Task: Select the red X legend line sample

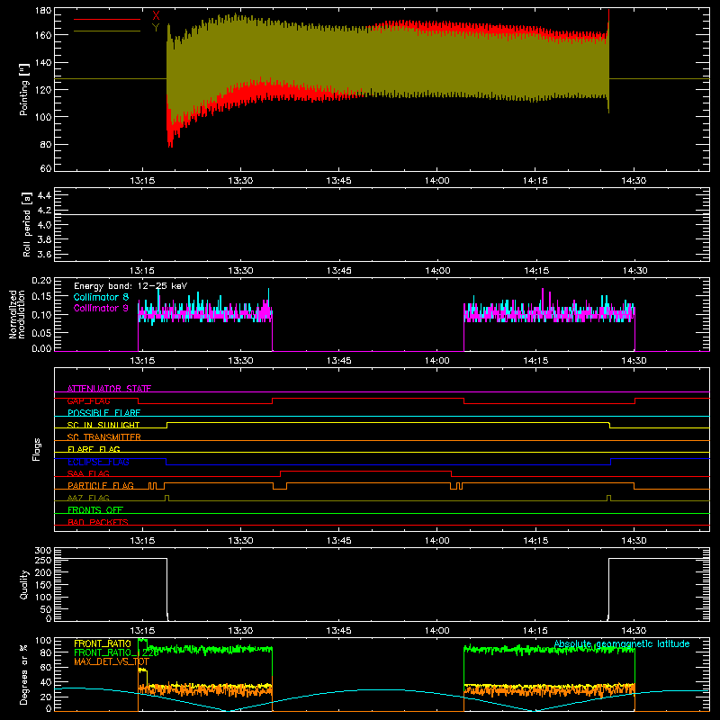Action: [107, 19]
